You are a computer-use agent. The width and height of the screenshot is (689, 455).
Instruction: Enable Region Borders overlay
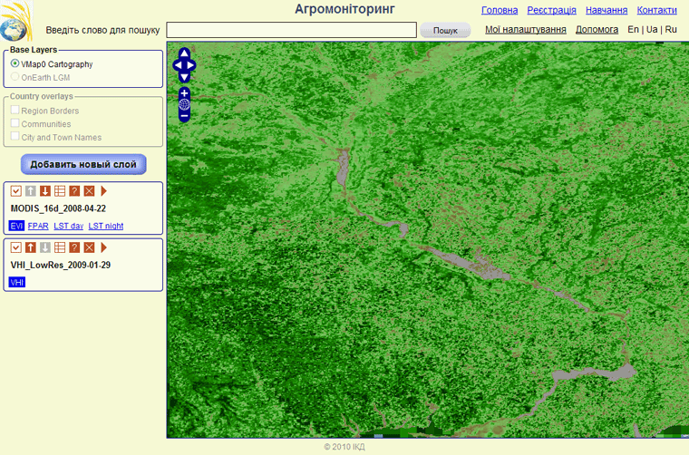(15, 110)
